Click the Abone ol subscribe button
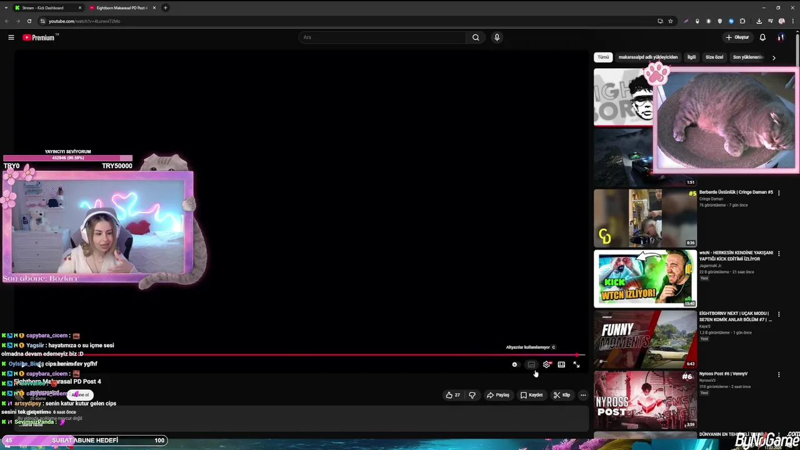This screenshot has height=450, width=800. pos(80,395)
